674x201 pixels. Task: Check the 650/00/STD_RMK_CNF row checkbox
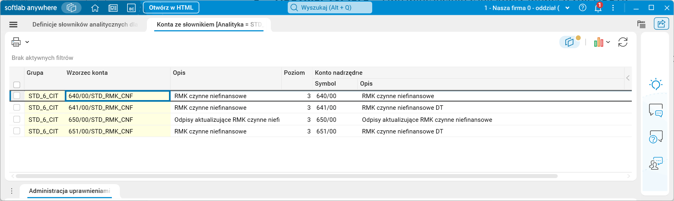tap(16, 119)
